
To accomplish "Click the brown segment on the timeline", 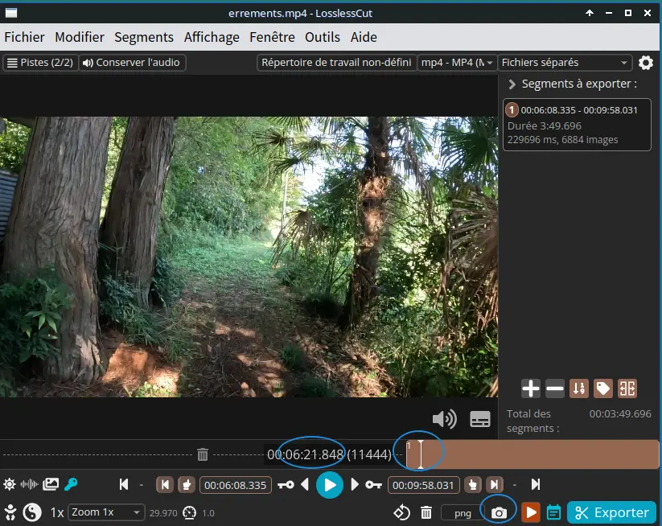I will pyautogui.click(x=539, y=454).
